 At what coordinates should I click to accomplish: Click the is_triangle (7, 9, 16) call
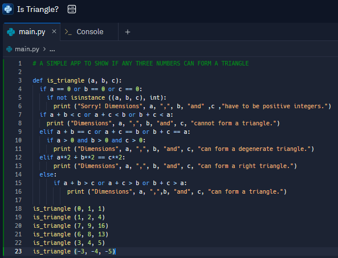coord(71,226)
